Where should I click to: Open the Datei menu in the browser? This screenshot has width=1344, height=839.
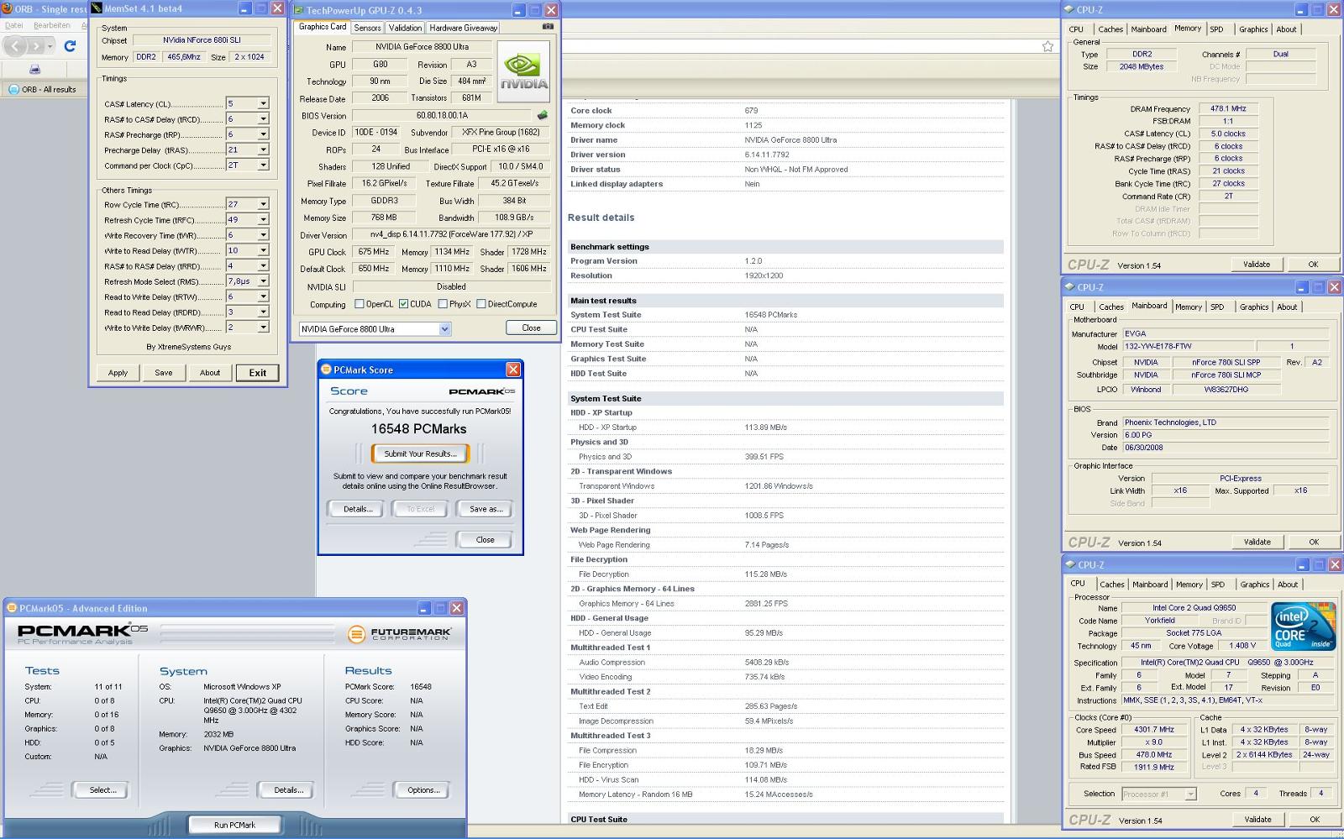14,25
